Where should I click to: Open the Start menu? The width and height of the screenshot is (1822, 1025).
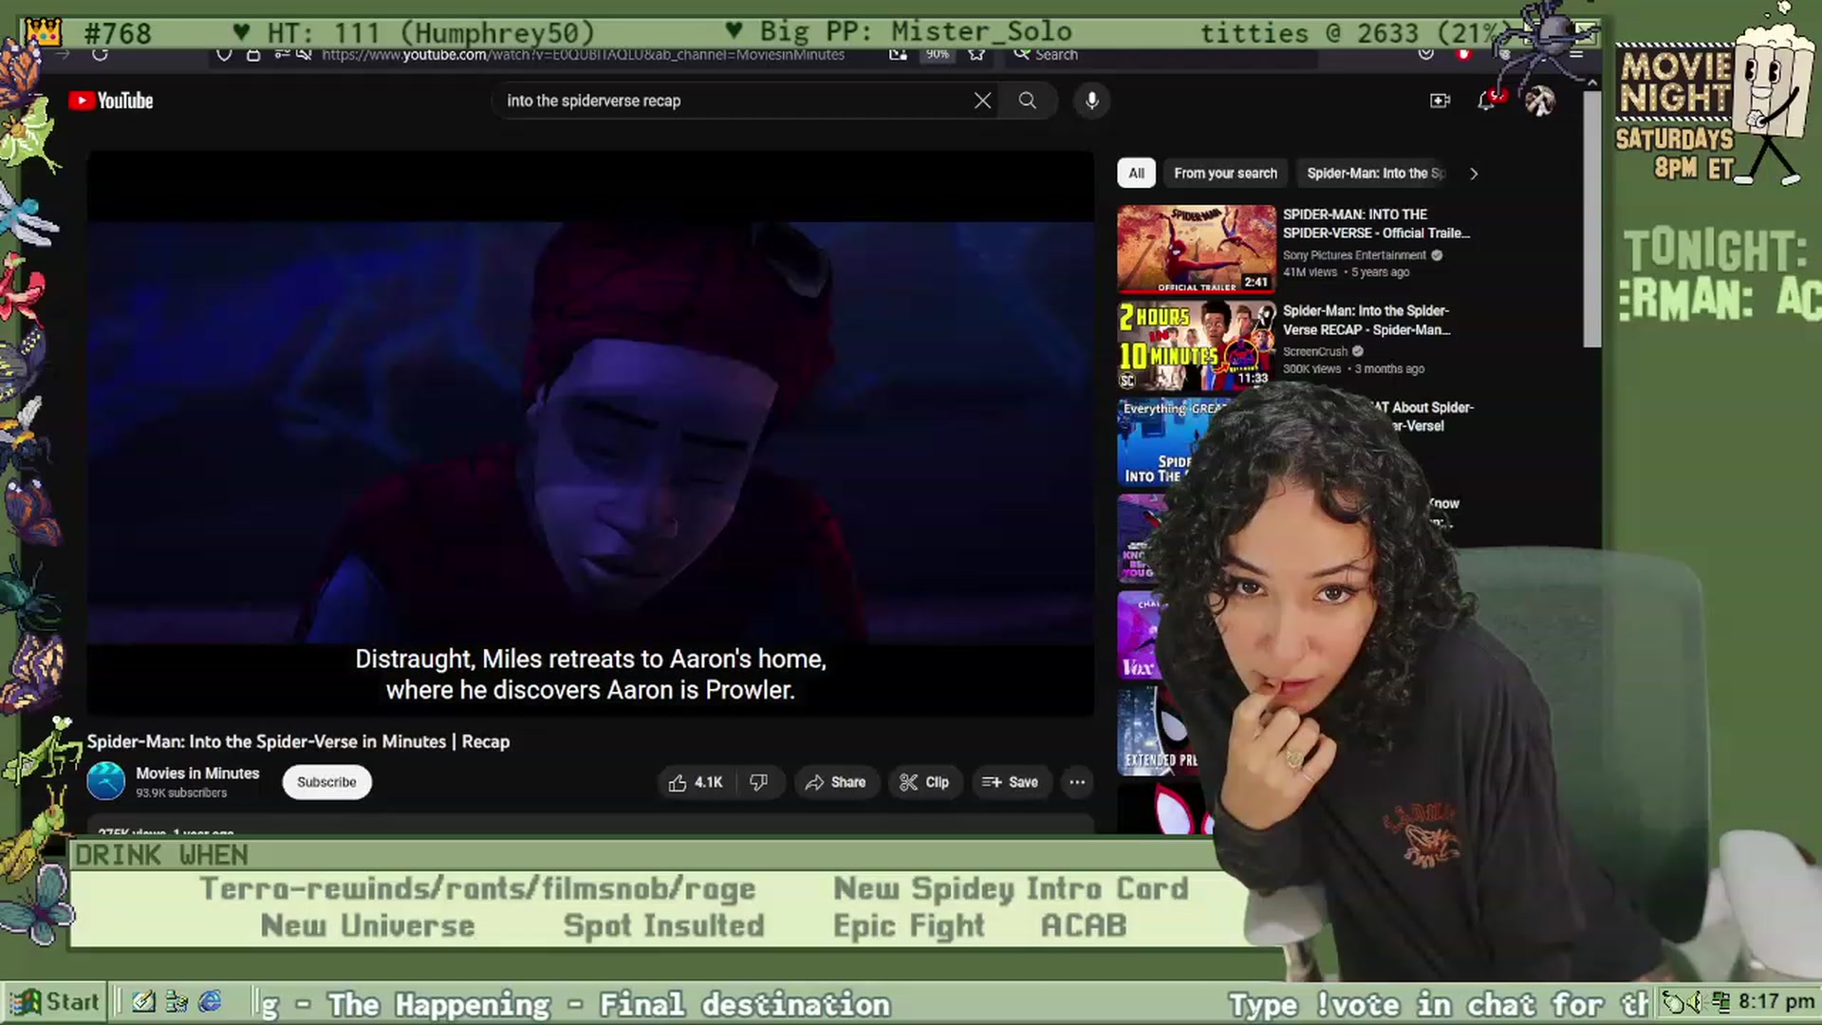click(x=54, y=1002)
